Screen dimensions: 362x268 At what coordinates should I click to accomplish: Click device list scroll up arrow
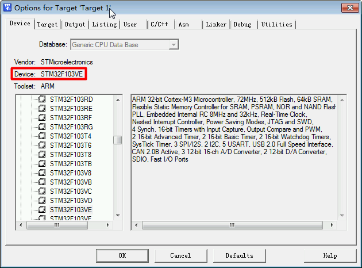click(x=118, y=100)
